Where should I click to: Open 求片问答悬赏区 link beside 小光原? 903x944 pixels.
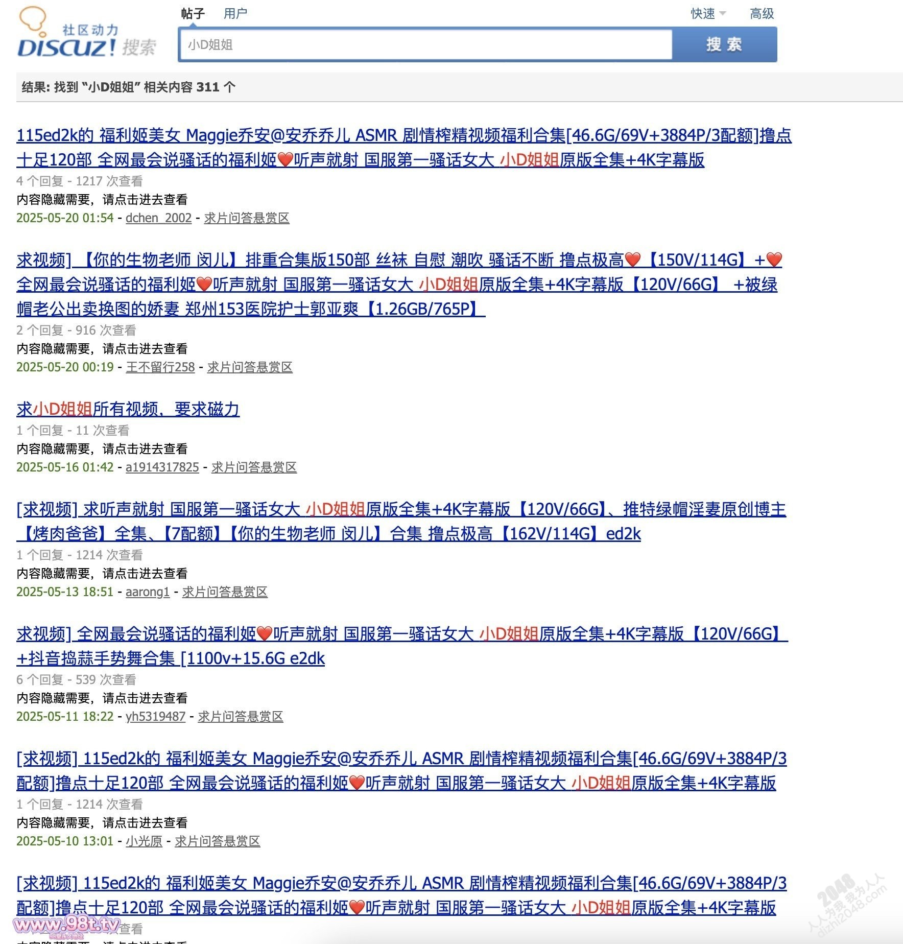pos(218,841)
